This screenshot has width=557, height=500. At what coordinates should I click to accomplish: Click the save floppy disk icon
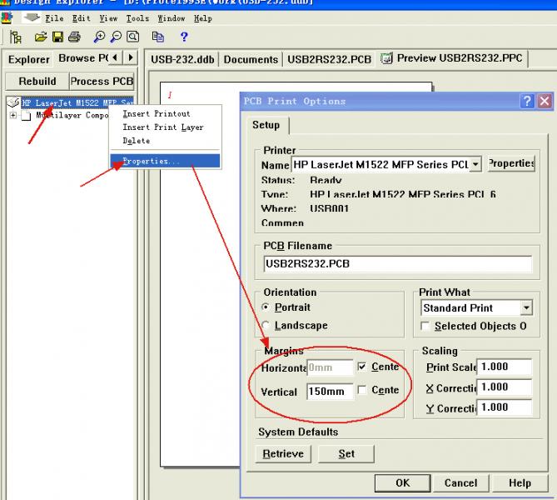click(57, 37)
